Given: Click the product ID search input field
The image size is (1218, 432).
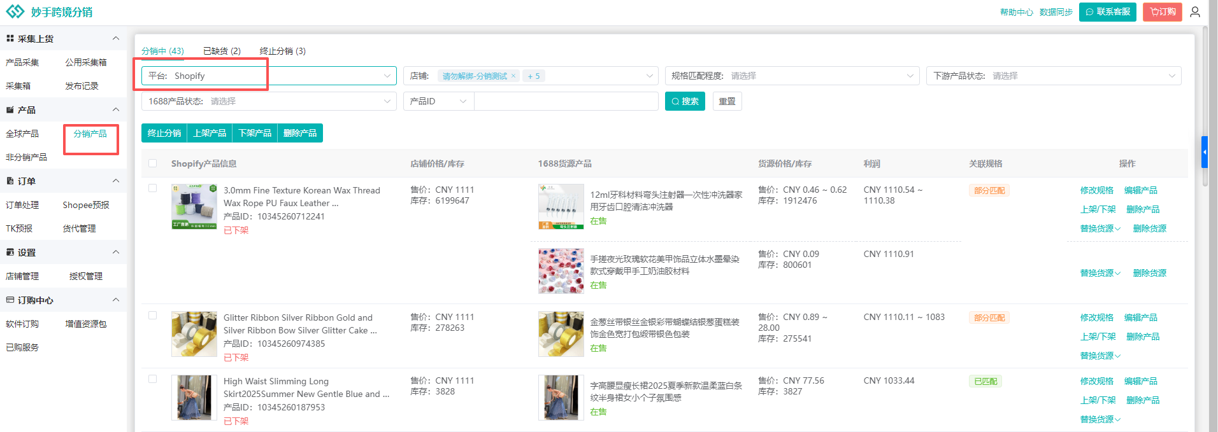Looking at the screenshot, I should point(566,101).
